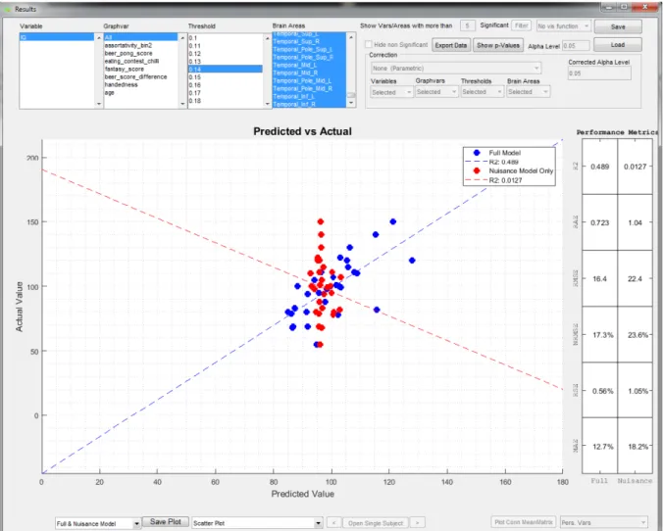Select threshold 0.18
The image size is (663, 531).
(226, 101)
